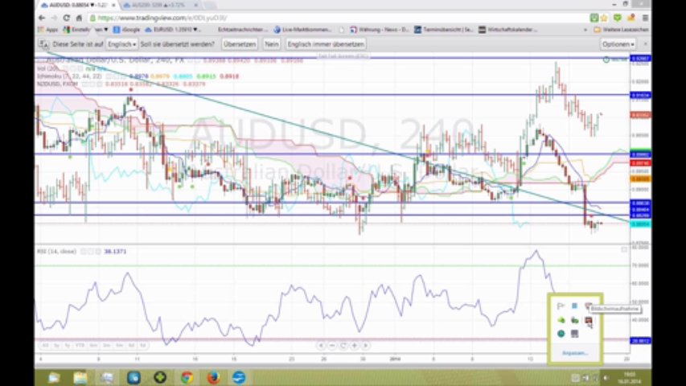Click the chart reset view button
Screen dimensions: 686x386
(343, 345)
